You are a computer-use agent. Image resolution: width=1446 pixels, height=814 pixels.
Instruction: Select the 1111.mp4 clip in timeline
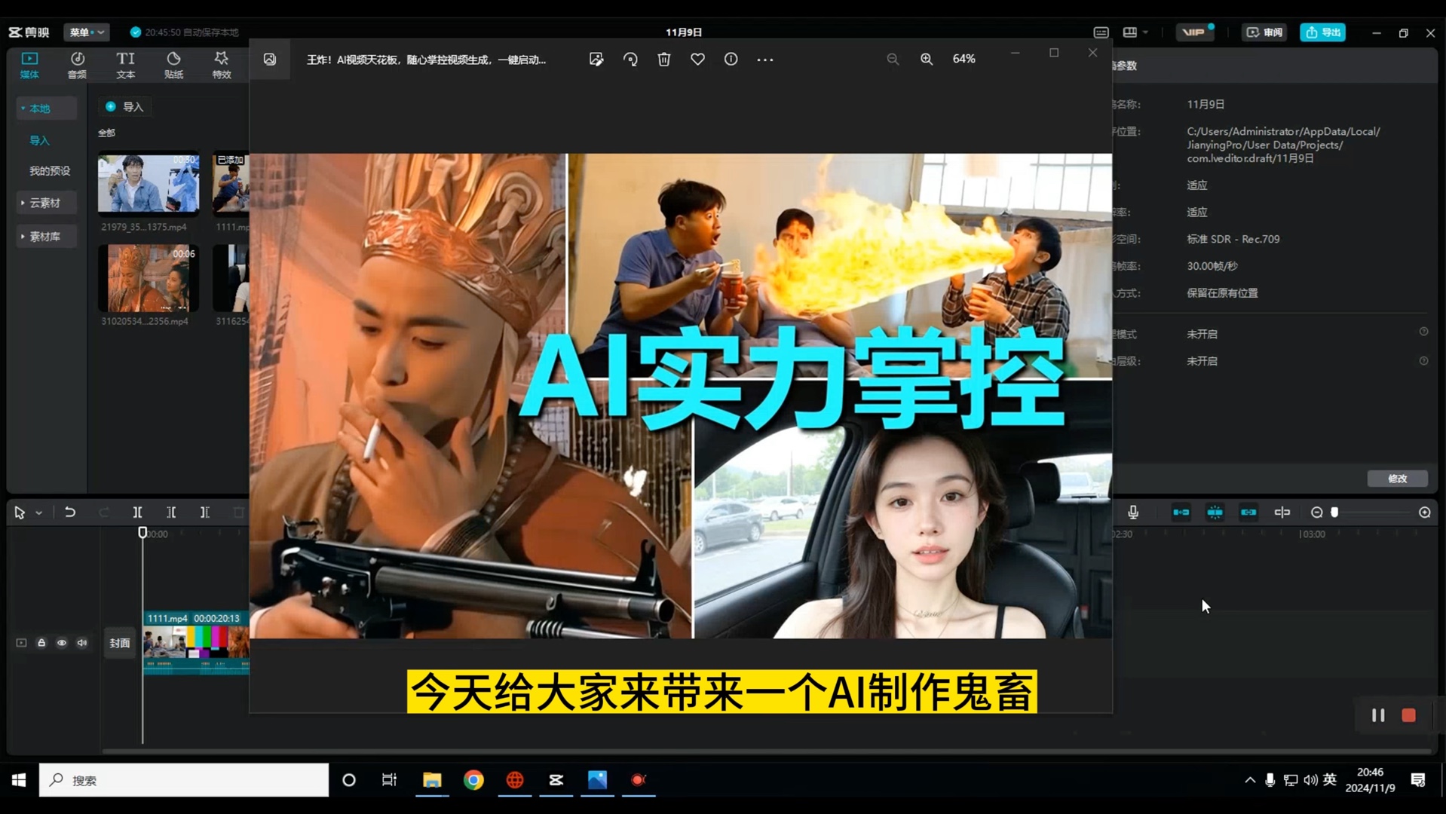coord(196,643)
